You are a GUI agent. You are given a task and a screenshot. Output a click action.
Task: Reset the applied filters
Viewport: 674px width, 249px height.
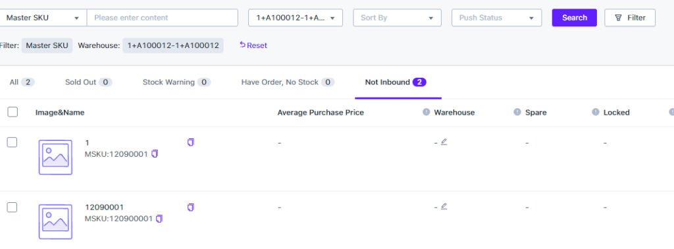253,45
